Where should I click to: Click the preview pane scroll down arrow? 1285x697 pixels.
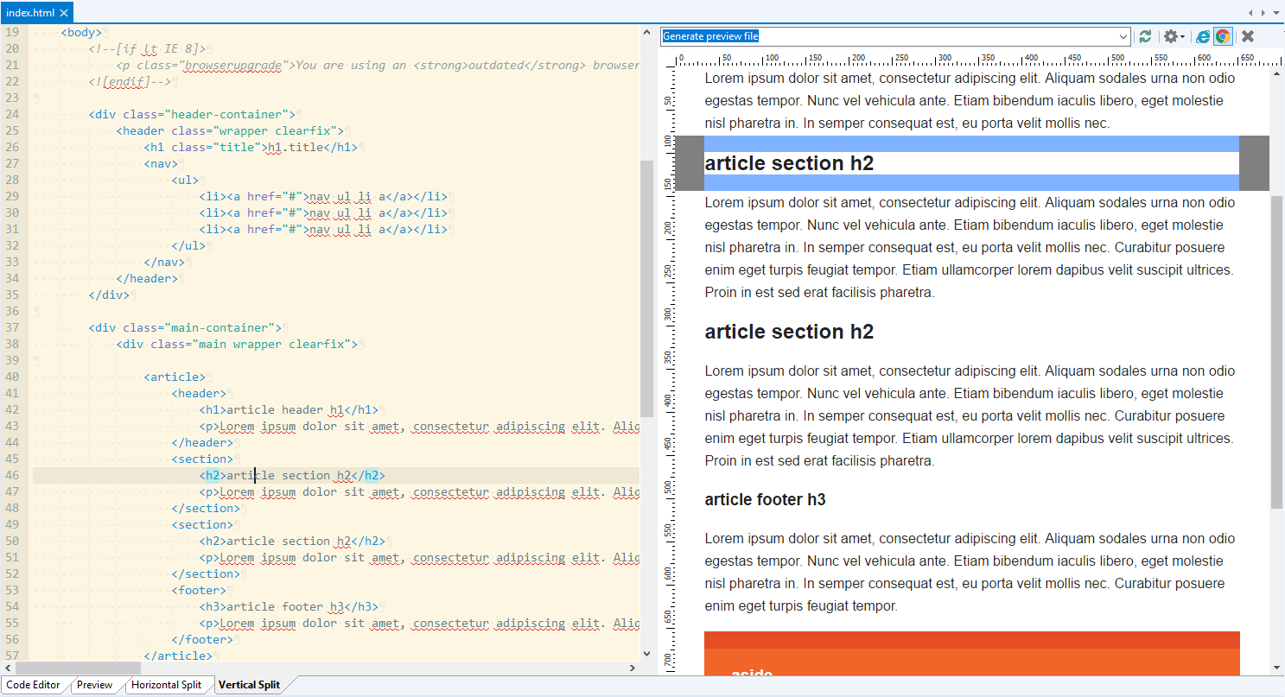click(1276, 668)
